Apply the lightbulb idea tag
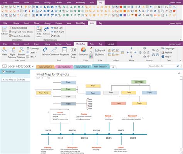This screenshot has height=154, width=183. click(x=25, y=7)
